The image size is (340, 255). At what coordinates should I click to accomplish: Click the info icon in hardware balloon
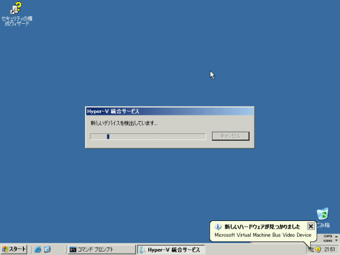(218, 226)
